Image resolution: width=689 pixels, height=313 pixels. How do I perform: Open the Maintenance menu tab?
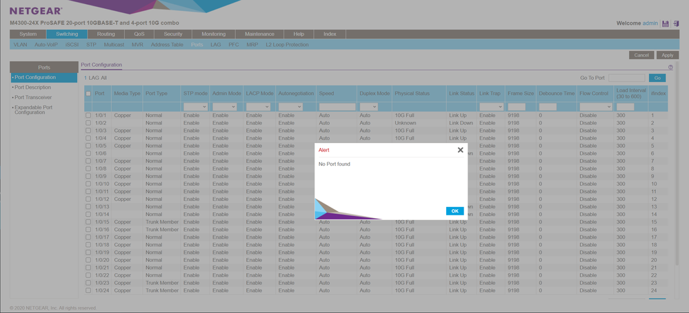(x=259, y=34)
